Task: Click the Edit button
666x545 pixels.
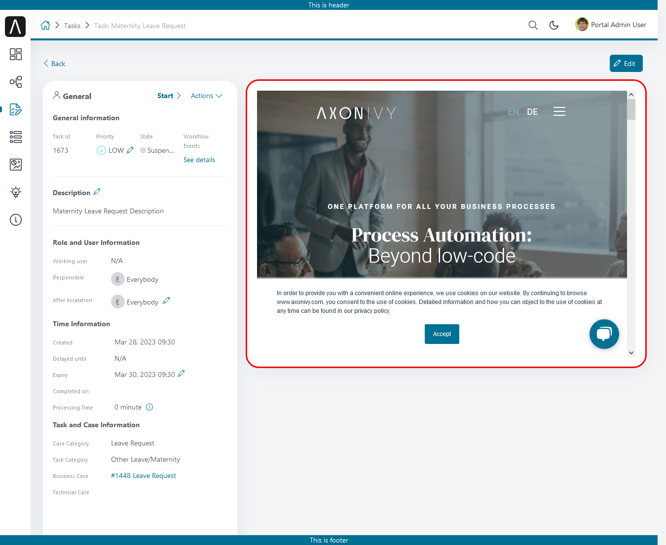Action: 626,64
